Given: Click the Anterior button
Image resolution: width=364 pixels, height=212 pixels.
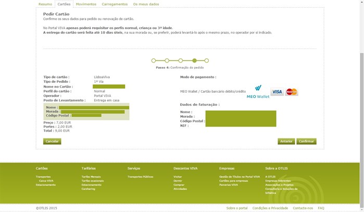Looking at the screenshot, I should pos(286,141).
